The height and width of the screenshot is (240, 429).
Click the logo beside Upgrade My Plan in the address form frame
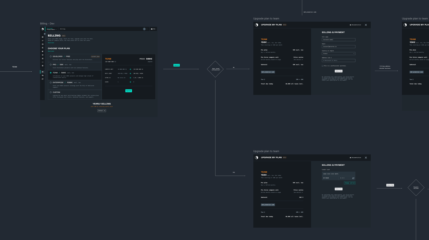pos(257,25)
